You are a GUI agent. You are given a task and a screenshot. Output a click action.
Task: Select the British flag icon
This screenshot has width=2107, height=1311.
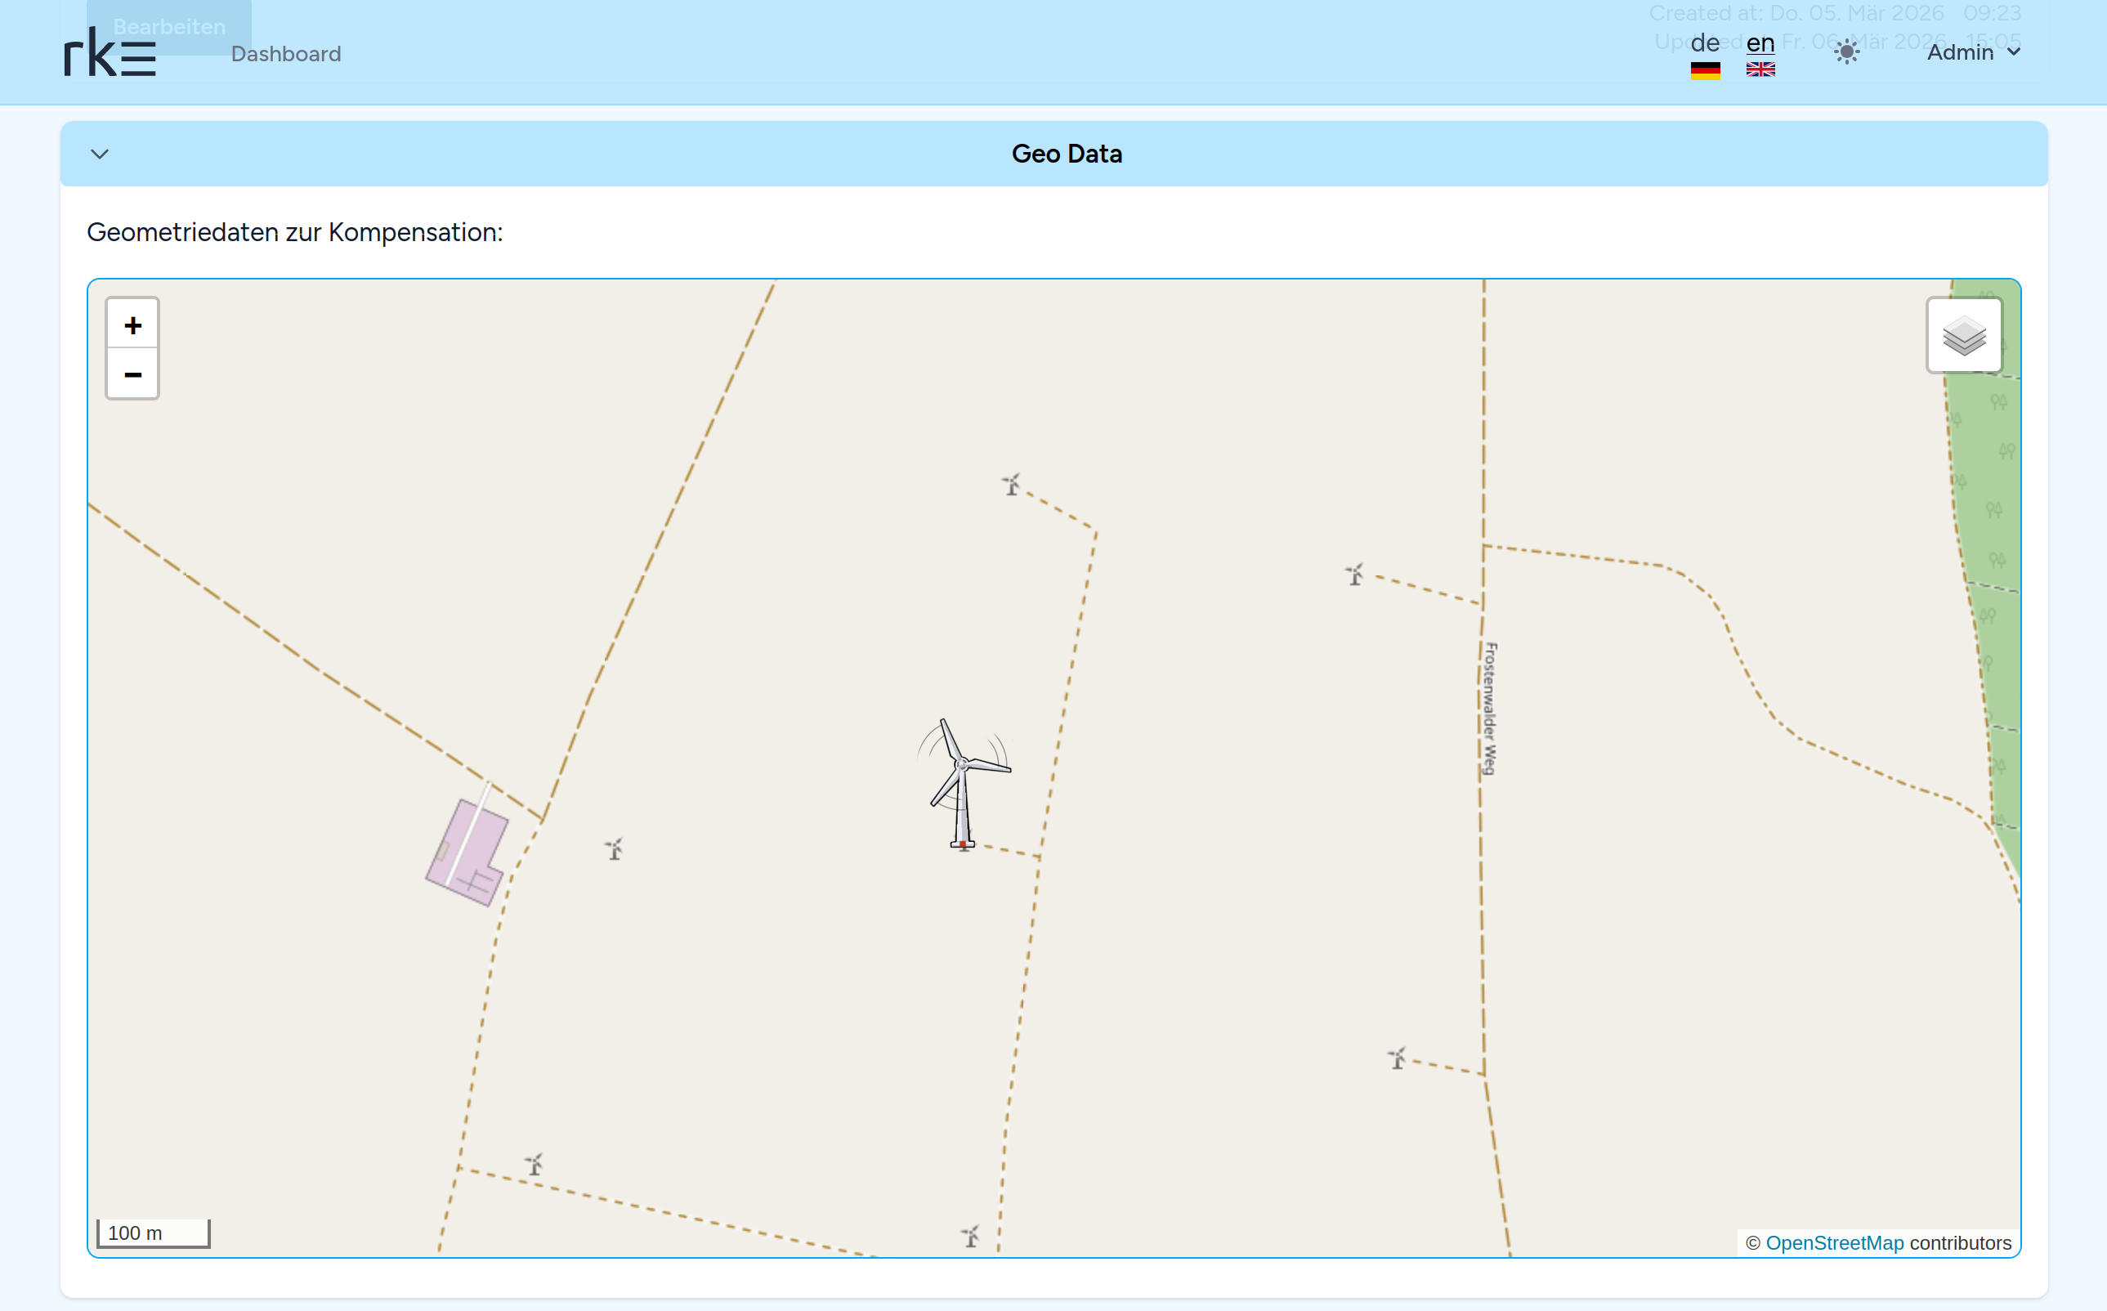[x=1760, y=72]
